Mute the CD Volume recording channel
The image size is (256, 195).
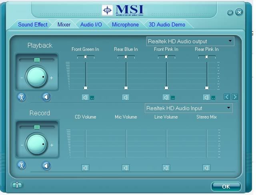coord(85,168)
